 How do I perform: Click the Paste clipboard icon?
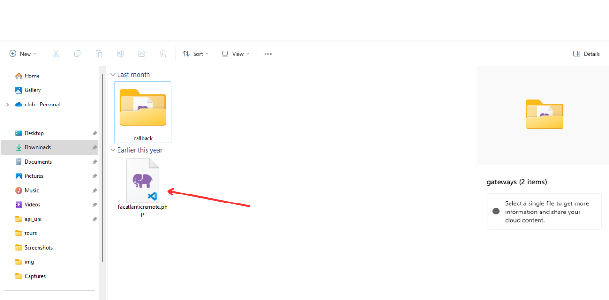coord(98,54)
